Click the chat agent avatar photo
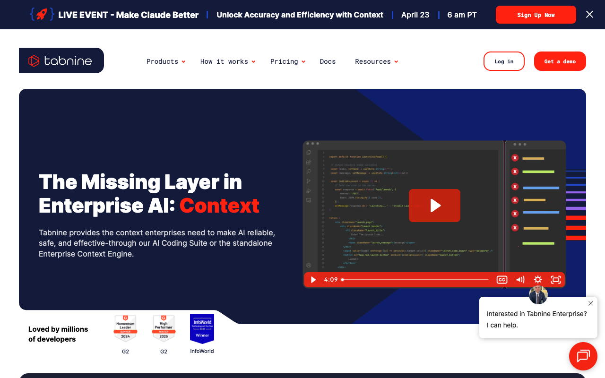The image size is (605, 378). pos(538,295)
